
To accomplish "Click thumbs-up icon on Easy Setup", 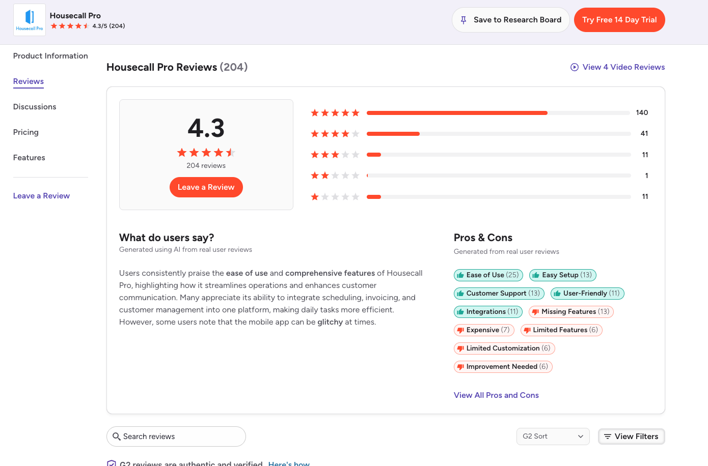I will (536, 275).
